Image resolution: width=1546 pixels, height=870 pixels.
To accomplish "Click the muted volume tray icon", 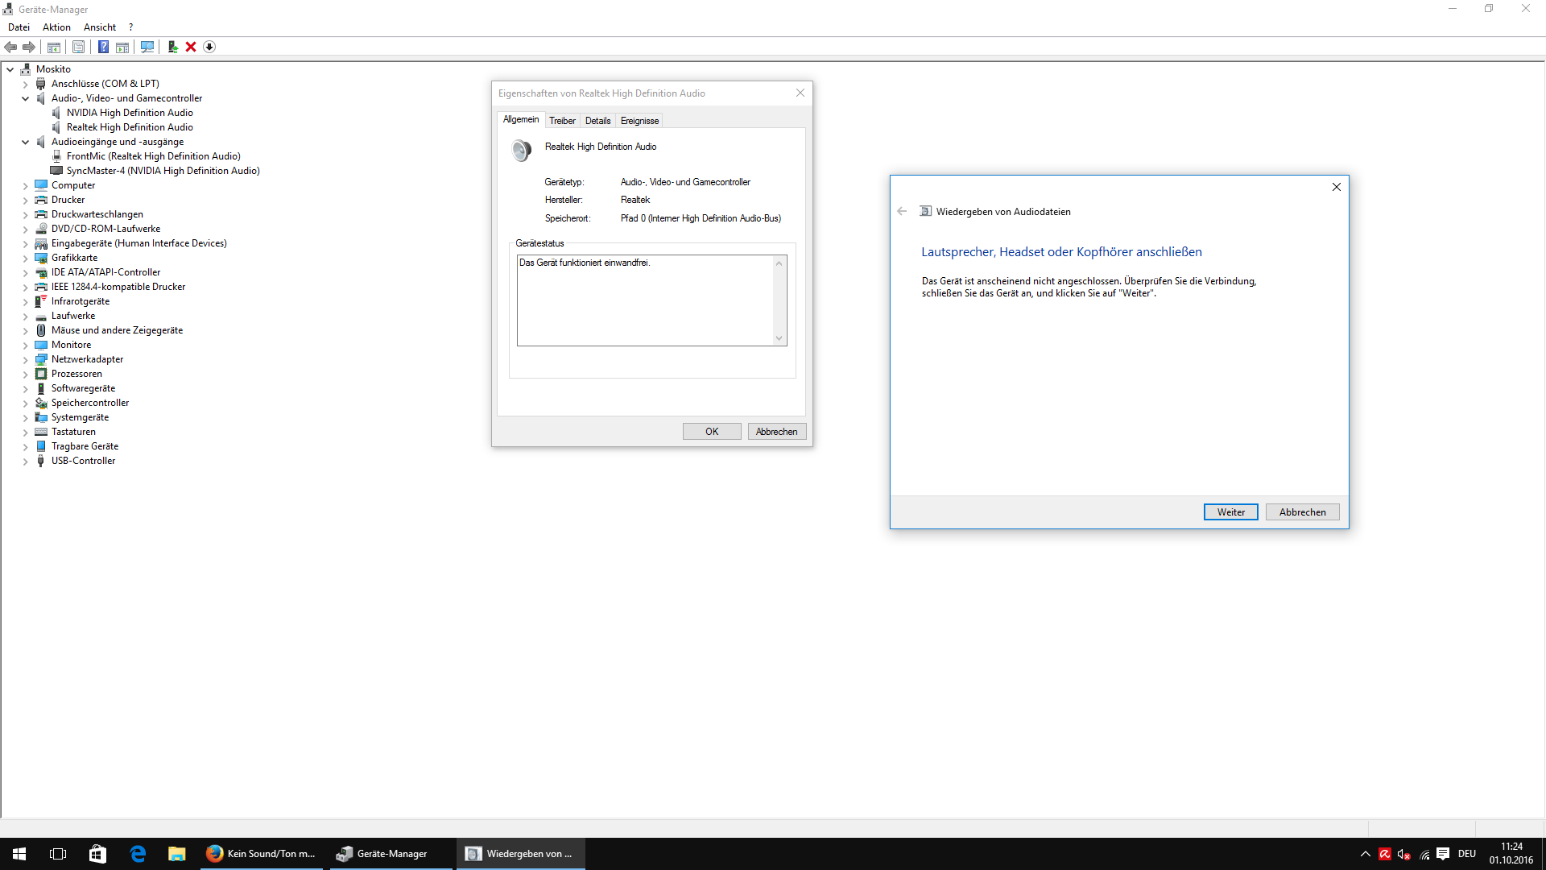I will click(x=1404, y=854).
